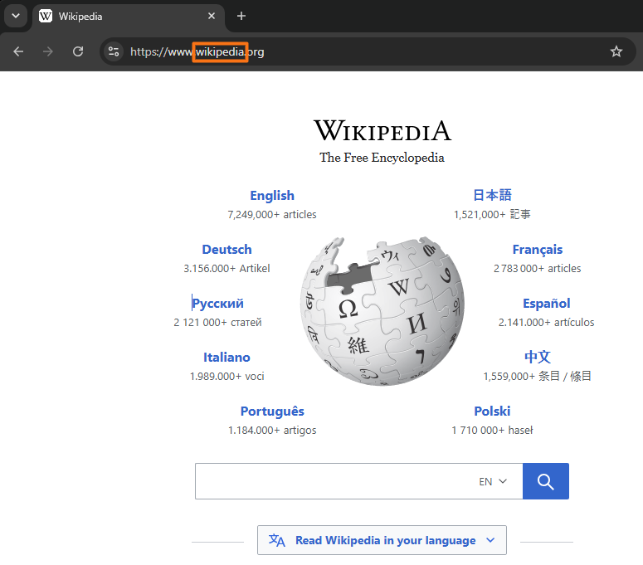This screenshot has height=565, width=643.
Task: Open the Italiano Wikipedia link
Action: tap(227, 358)
